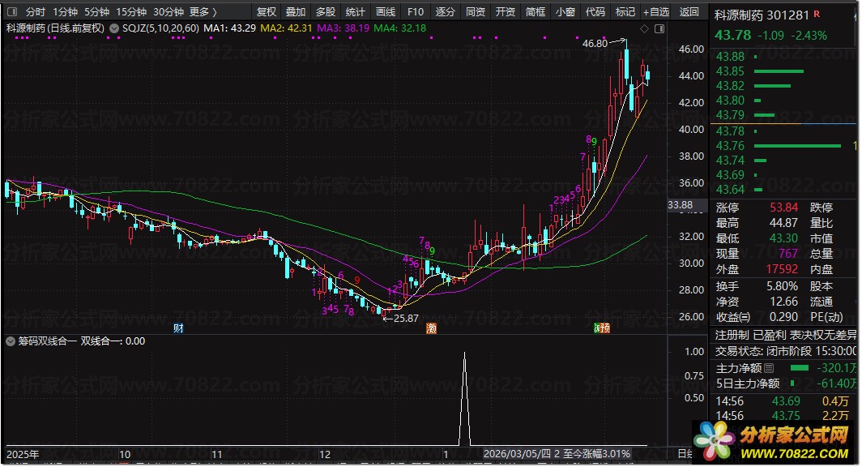Click the MA2: 42.31 value
This screenshot has width=862, height=467.
tap(286, 28)
